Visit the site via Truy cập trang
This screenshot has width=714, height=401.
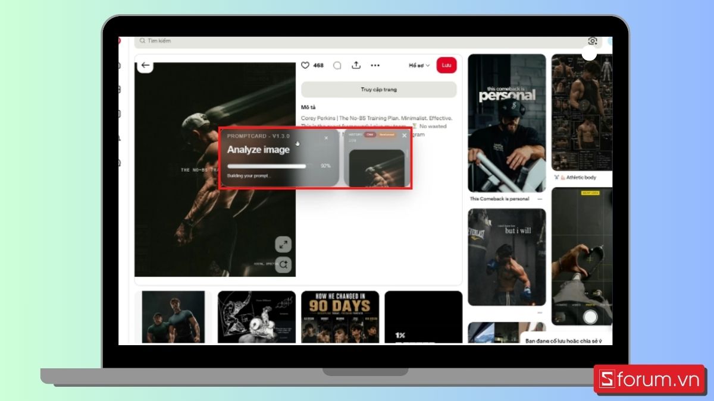(379, 90)
